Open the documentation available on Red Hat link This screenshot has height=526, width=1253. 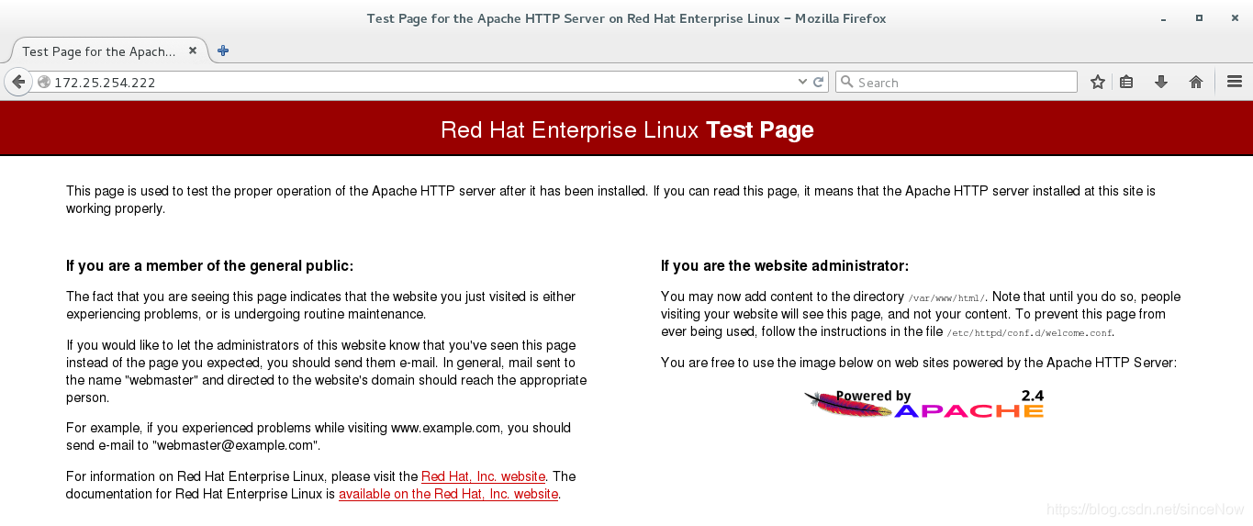tap(448, 494)
